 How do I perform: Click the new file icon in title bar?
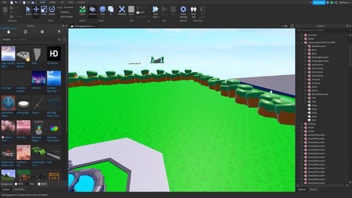click(12, 2)
